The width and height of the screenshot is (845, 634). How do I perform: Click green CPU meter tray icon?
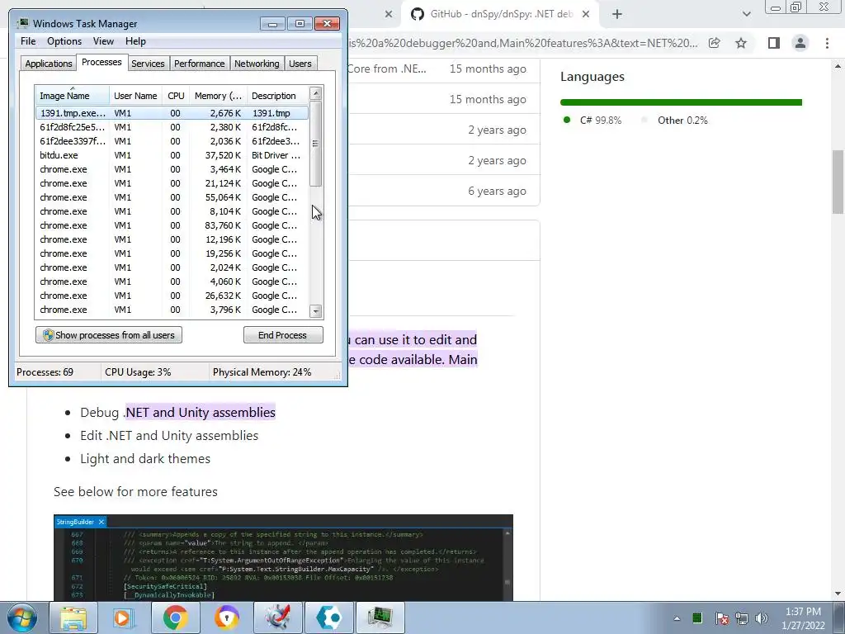697,617
